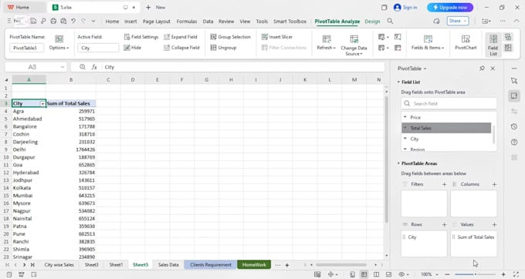Click the Export to PDF icon

pyautogui.click(x=43, y=21)
